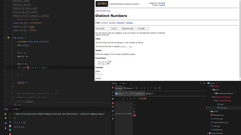Viewport: 241px width, 135px height.
Task: Click the red rerun debug icon
Action: pyautogui.click(x=113, y=87)
